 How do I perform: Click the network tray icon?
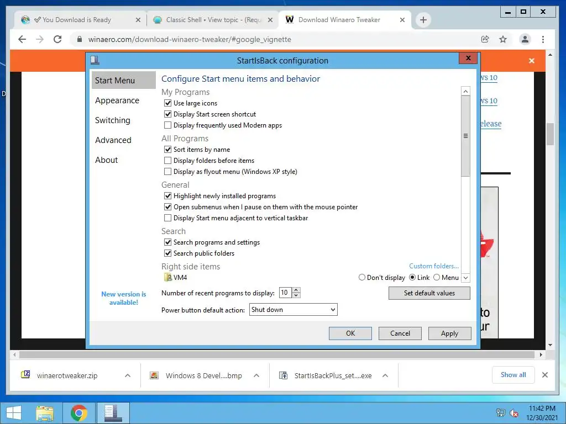pyautogui.click(x=500, y=413)
